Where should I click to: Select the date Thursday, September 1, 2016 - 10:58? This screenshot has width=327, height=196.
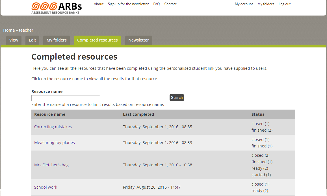pos(157,165)
